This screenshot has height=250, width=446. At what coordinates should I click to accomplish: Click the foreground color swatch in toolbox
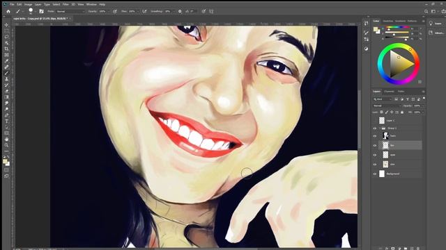5,162
